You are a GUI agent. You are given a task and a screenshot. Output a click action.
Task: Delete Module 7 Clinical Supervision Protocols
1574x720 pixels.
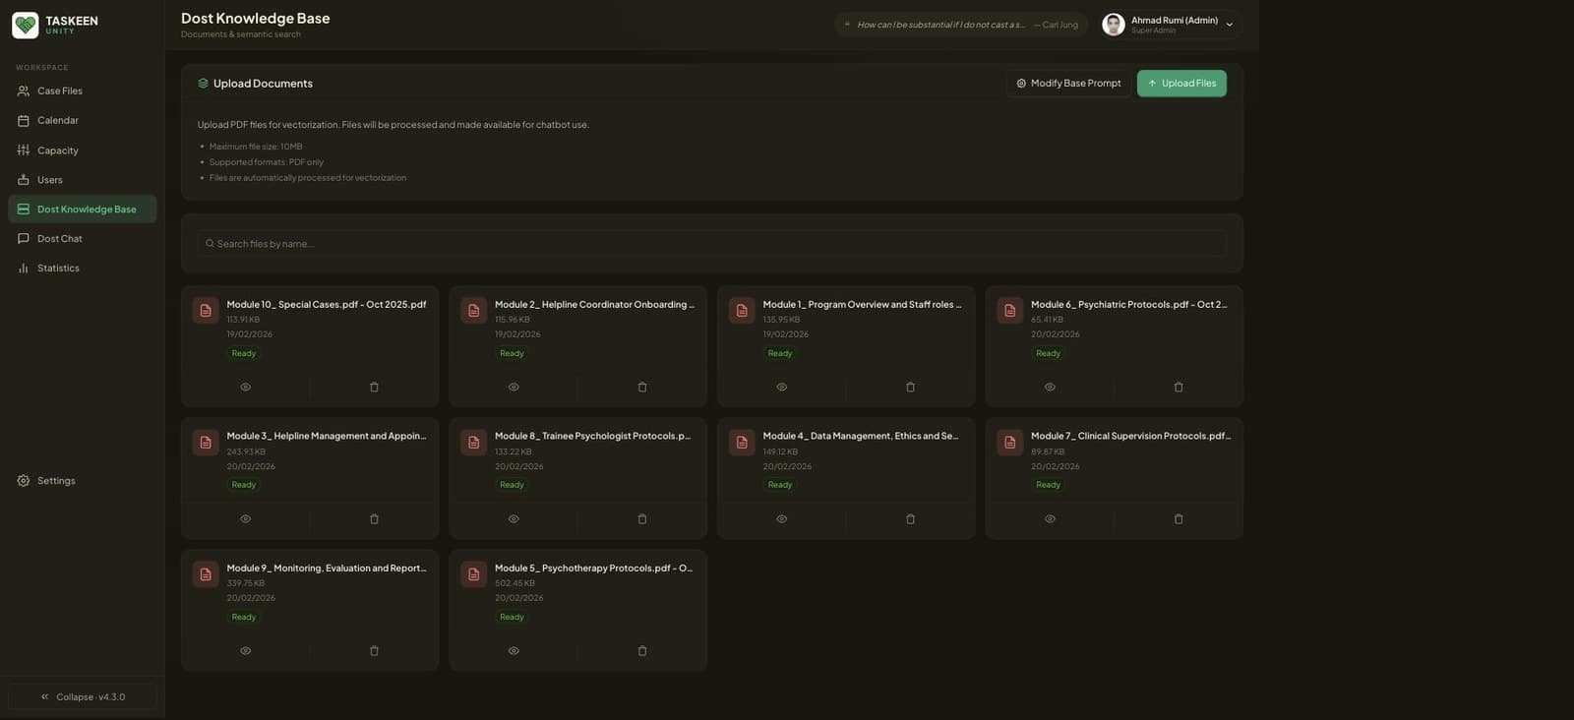1179,519
